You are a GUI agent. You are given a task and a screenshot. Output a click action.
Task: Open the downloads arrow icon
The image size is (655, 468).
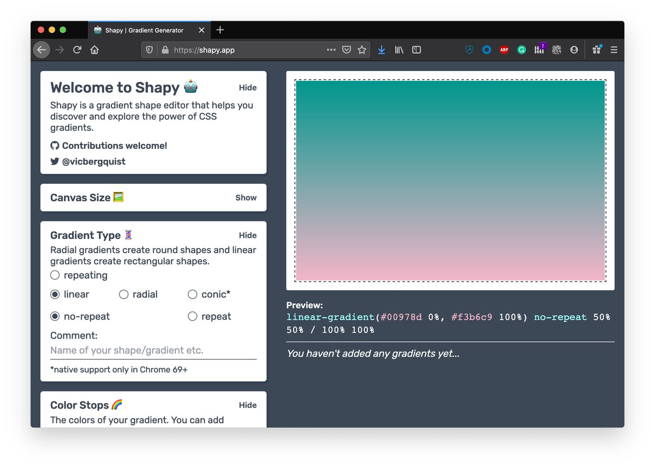pyautogui.click(x=382, y=50)
